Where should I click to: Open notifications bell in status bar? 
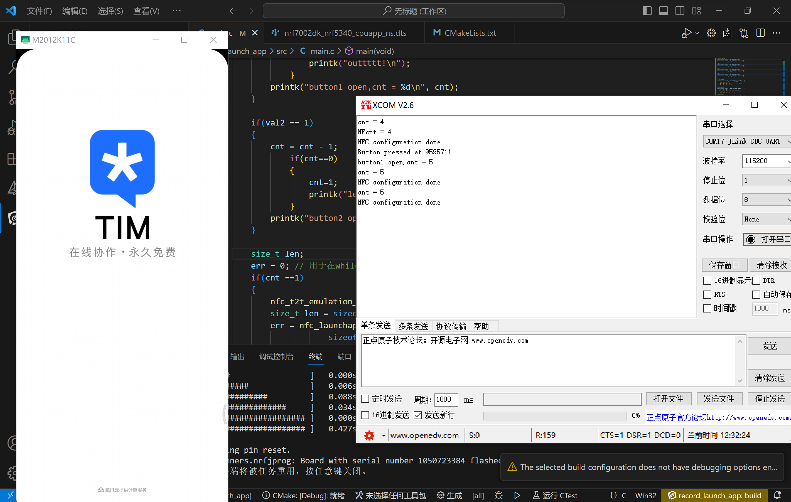point(778,495)
